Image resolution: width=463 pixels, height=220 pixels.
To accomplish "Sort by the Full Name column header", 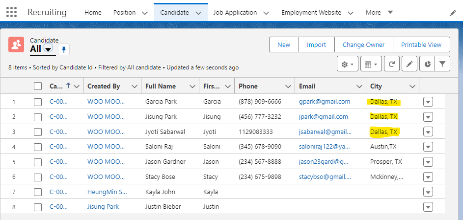I will point(161,86).
